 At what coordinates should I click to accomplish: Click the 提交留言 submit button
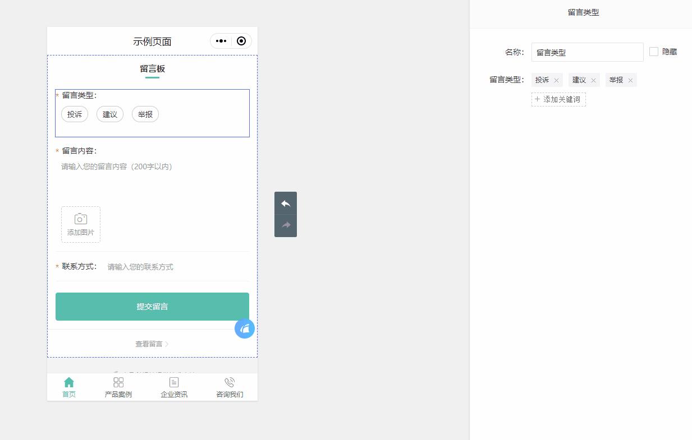point(152,307)
